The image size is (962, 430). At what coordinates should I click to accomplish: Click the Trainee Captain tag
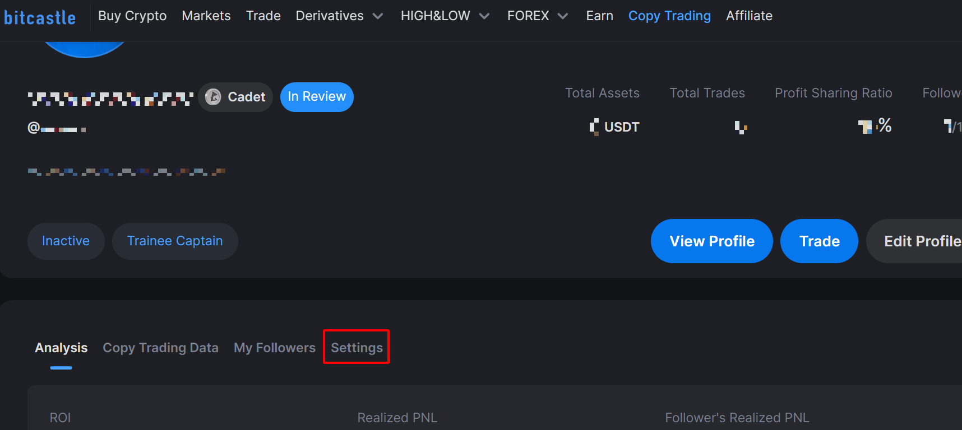(x=175, y=241)
